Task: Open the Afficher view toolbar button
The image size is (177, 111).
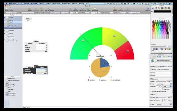Action: [x=6, y=9]
